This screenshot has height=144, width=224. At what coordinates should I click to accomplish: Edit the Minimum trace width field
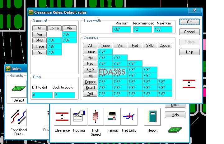click(122, 29)
